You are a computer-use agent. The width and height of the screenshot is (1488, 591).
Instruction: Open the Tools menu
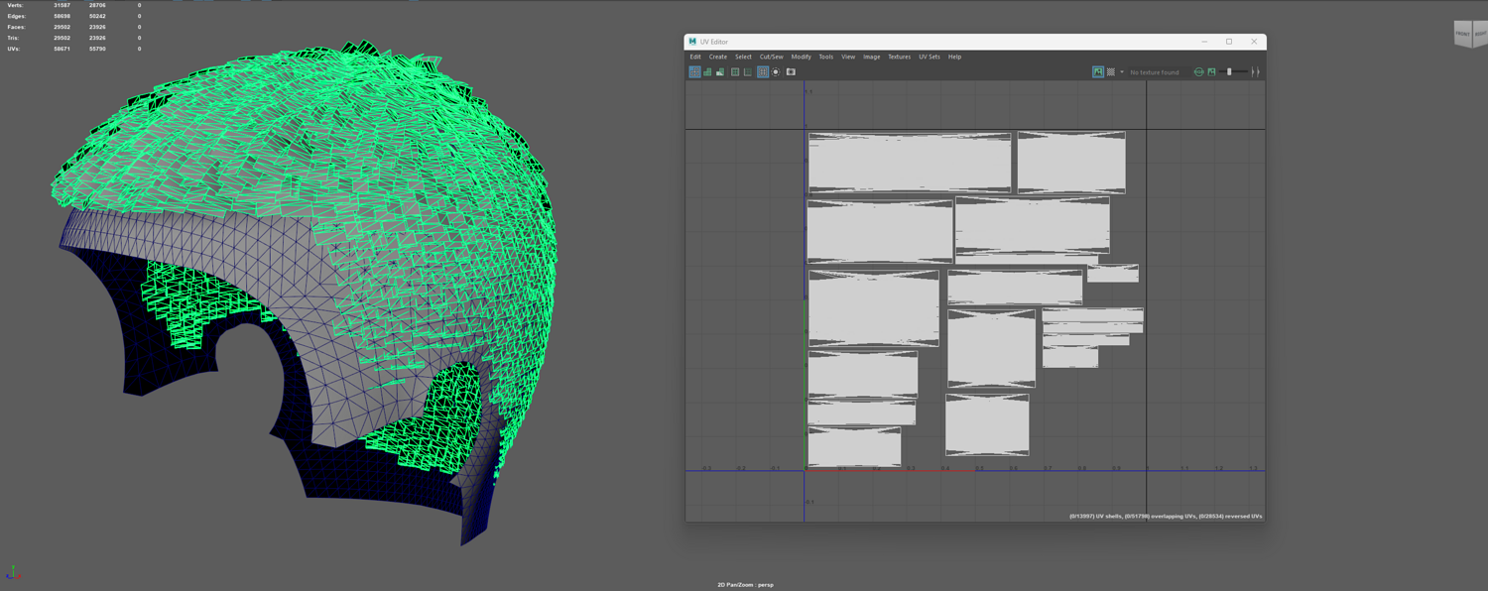point(825,57)
